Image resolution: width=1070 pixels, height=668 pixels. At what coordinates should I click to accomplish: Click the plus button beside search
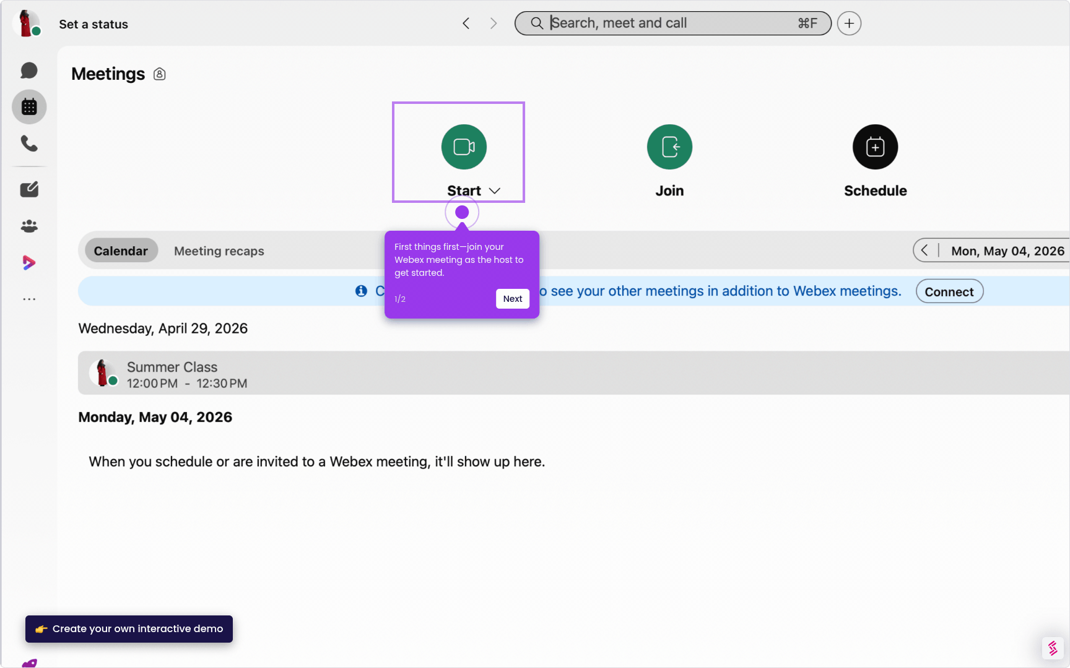point(849,24)
